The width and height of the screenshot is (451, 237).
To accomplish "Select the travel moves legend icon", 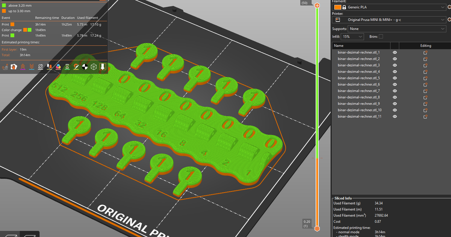I will click(x=5, y=67).
